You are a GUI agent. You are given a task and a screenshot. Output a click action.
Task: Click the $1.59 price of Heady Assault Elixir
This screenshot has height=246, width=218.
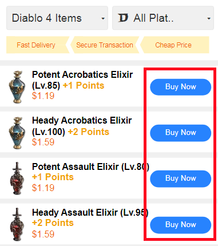(x=43, y=234)
